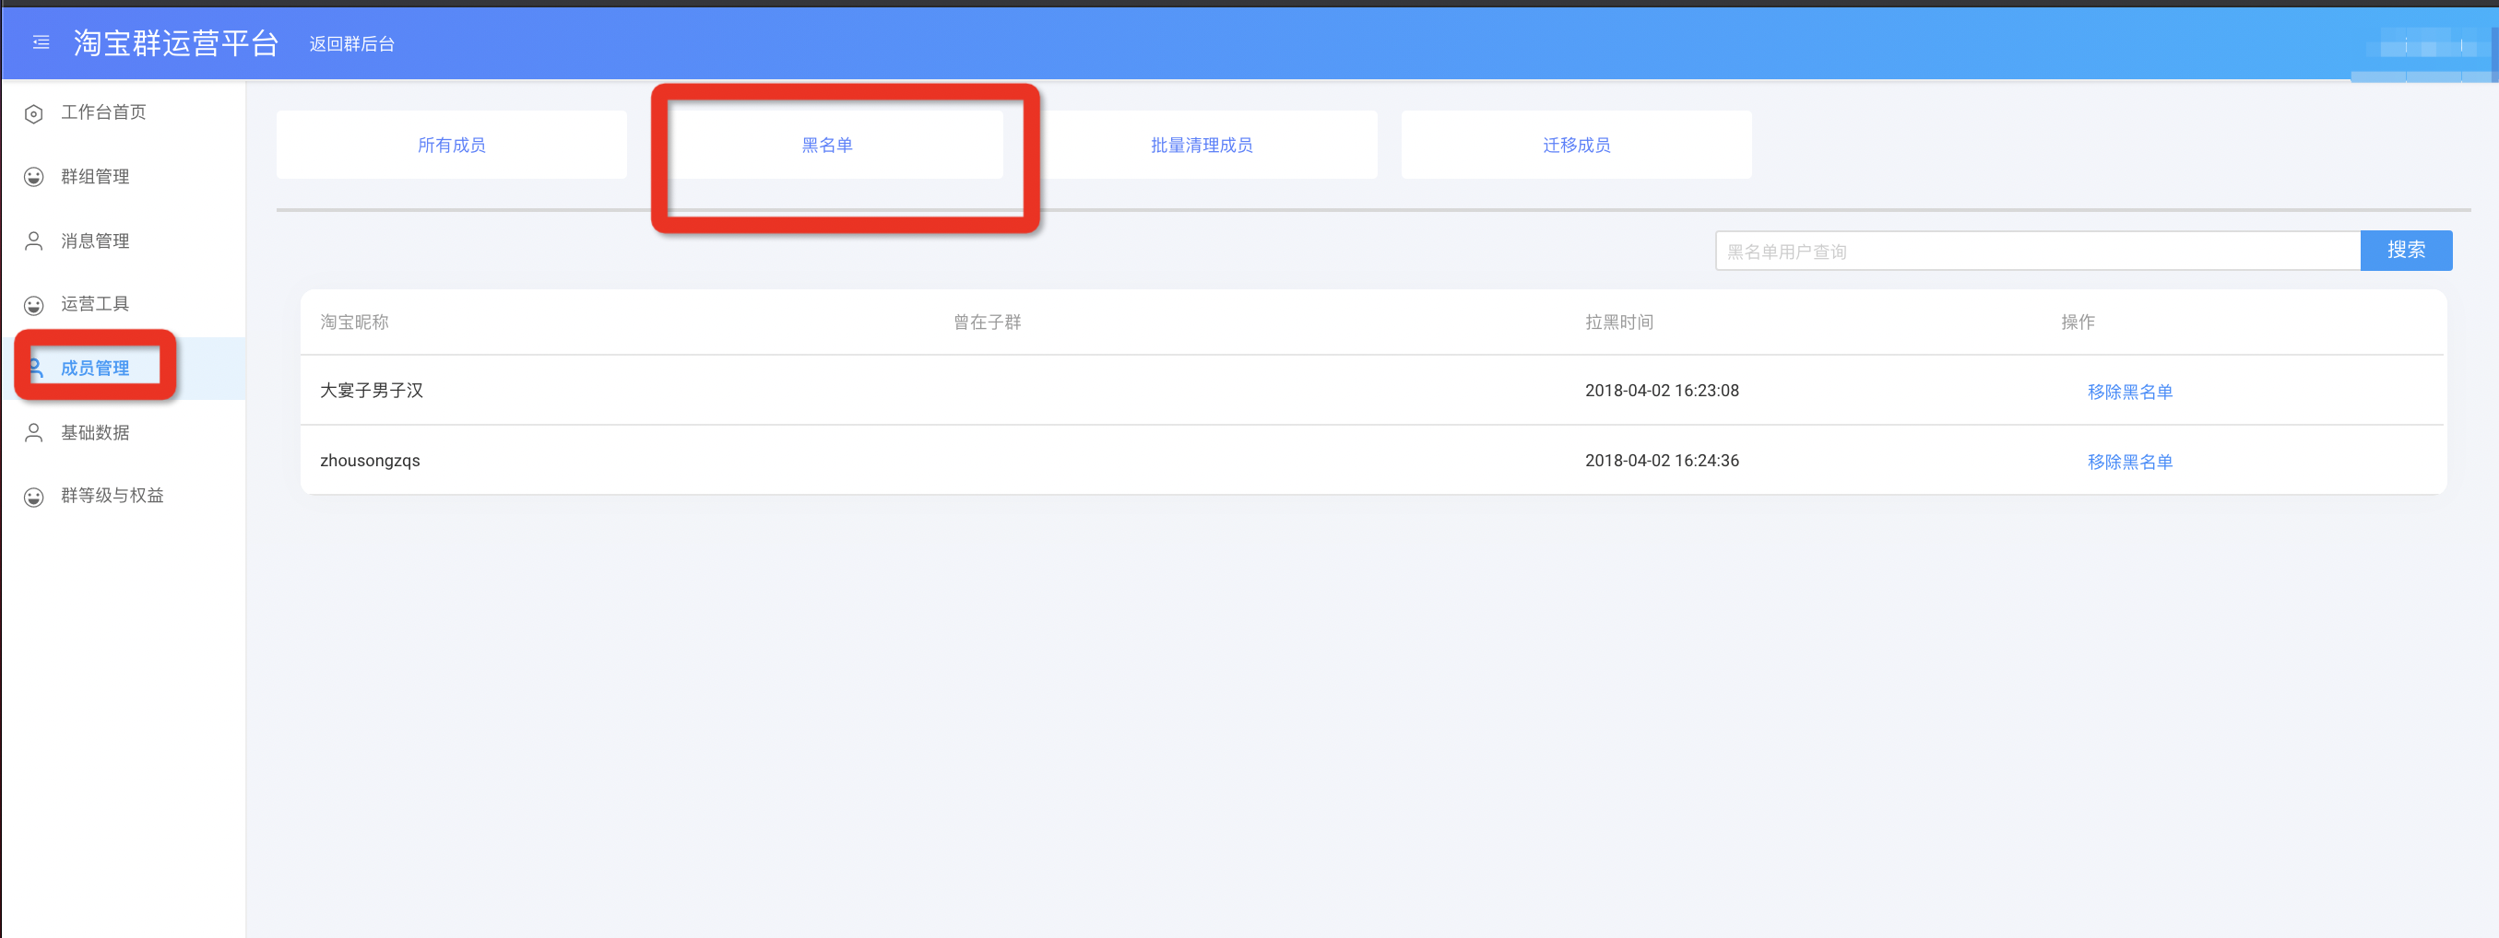Select the nickname zhousongzqs
Image resolution: width=2499 pixels, height=938 pixels.
pyautogui.click(x=370, y=461)
